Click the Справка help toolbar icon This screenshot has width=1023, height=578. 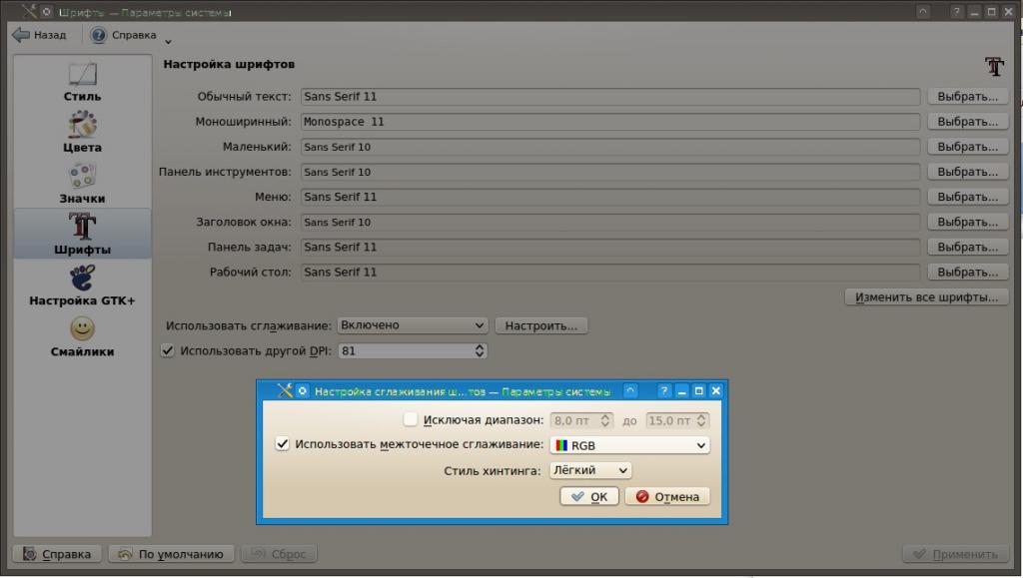[x=99, y=35]
